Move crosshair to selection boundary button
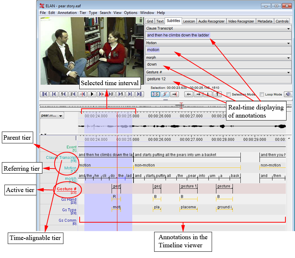The image size is (295, 258). click(x=174, y=94)
